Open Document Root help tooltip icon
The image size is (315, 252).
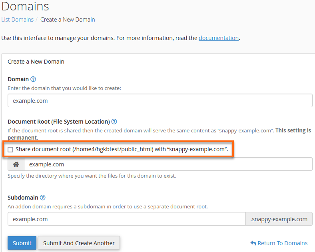pyautogui.click(x=114, y=122)
